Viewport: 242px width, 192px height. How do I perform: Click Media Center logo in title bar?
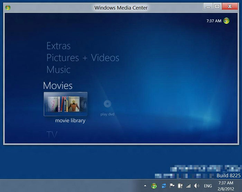click(8, 8)
